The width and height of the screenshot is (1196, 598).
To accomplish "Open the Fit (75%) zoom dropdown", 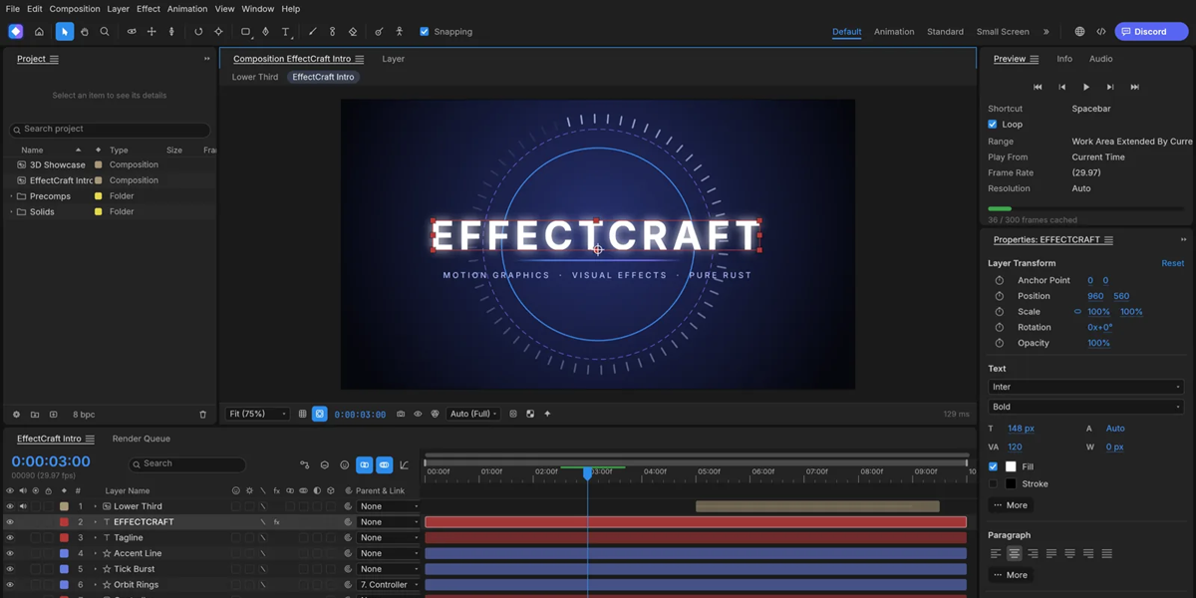I will [x=257, y=414].
